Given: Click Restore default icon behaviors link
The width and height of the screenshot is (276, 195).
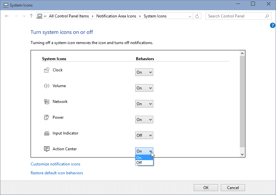Looking at the screenshot, I should 57,173.
